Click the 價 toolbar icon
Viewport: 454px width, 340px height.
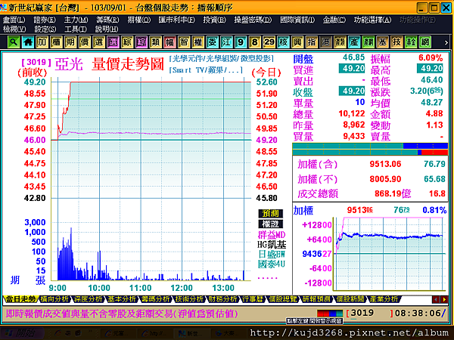click(x=85, y=42)
